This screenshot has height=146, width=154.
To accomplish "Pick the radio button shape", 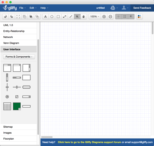I will 7,97.
